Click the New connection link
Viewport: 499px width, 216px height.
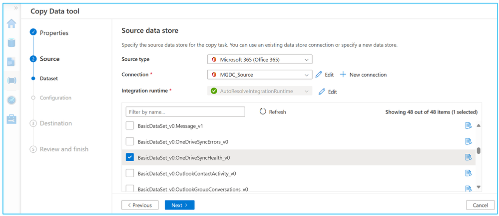pos(368,75)
